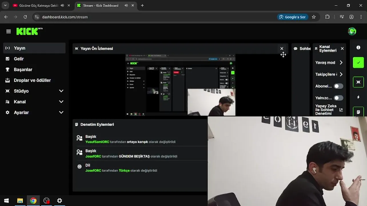Screen dimensions: 367x206
Task: Expand the Ayarlar sidebar chevron
Action: coord(61,112)
